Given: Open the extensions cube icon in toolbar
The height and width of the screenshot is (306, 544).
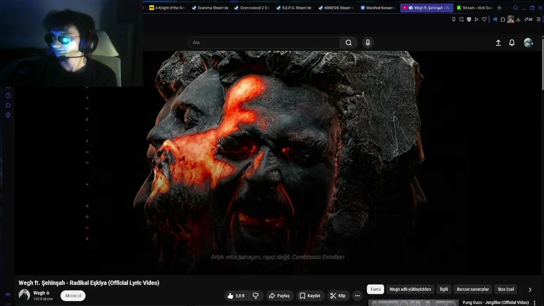Looking at the screenshot, I should pos(503,19).
